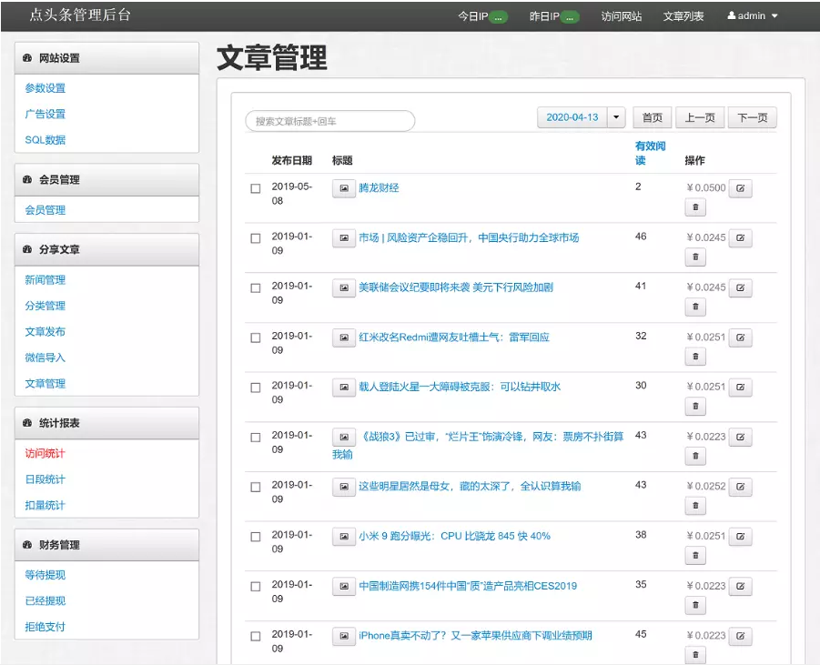Image resolution: width=820 pixels, height=665 pixels.
Task: Click the edit icon for 腾龙财经 row
Action: click(x=740, y=188)
